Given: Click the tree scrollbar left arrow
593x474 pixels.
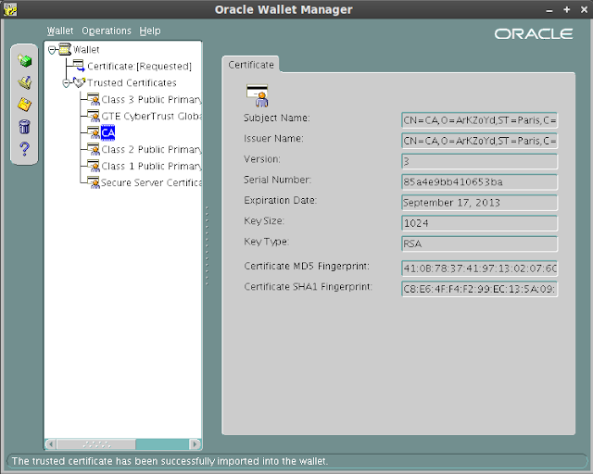Looking at the screenshot, I should coord(51,444).
